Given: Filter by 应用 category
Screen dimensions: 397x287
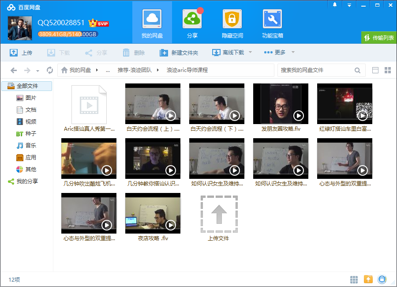Looking at the screenshot, I should (26, 158).
